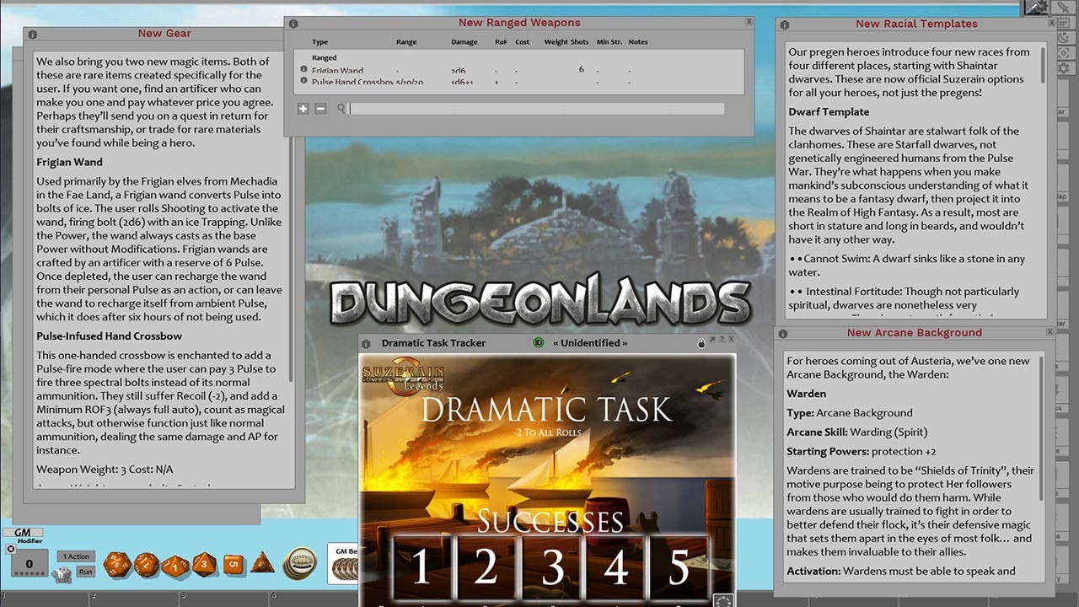
Task: Click the gear toggle beside the GM modifier box
Action: point(10,548)
